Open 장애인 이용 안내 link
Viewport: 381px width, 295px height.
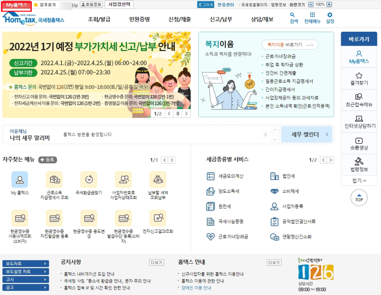(x=196, y=288)
